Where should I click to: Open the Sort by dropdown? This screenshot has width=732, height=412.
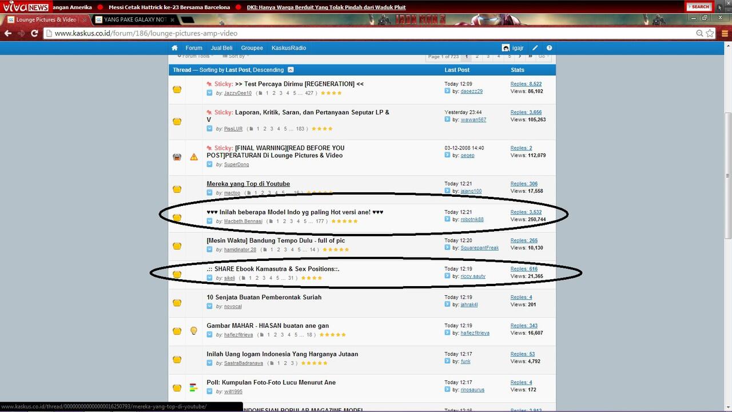pyautogui.click(x=236, y=56)
